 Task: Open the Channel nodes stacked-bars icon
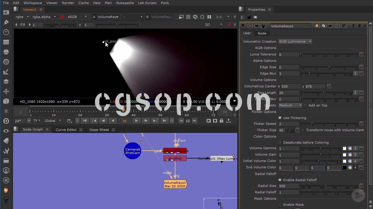pyautogui.click(x=6, y=42)
